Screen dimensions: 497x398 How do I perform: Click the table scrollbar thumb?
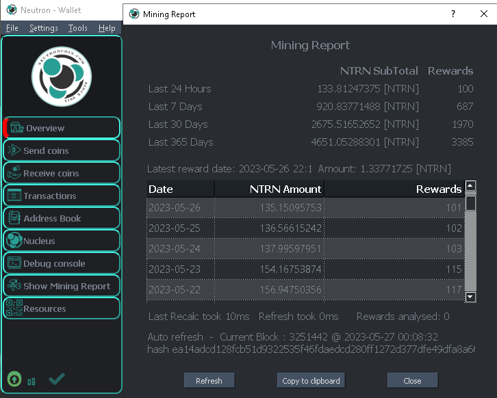tap(471, 203)
